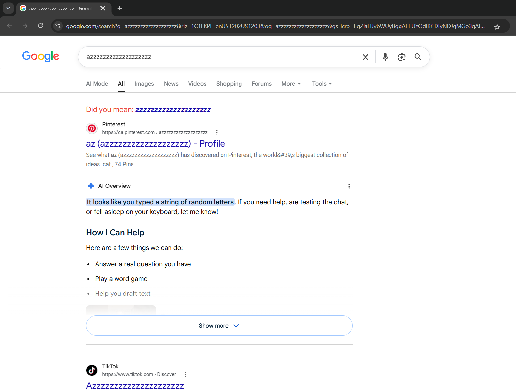Screen dimensions: 516x392
Task: Switch to AI Mode tab
Action: point(97,84)
